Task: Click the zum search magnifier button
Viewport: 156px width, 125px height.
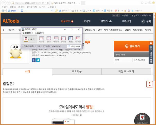Action: tap(52, 11)
